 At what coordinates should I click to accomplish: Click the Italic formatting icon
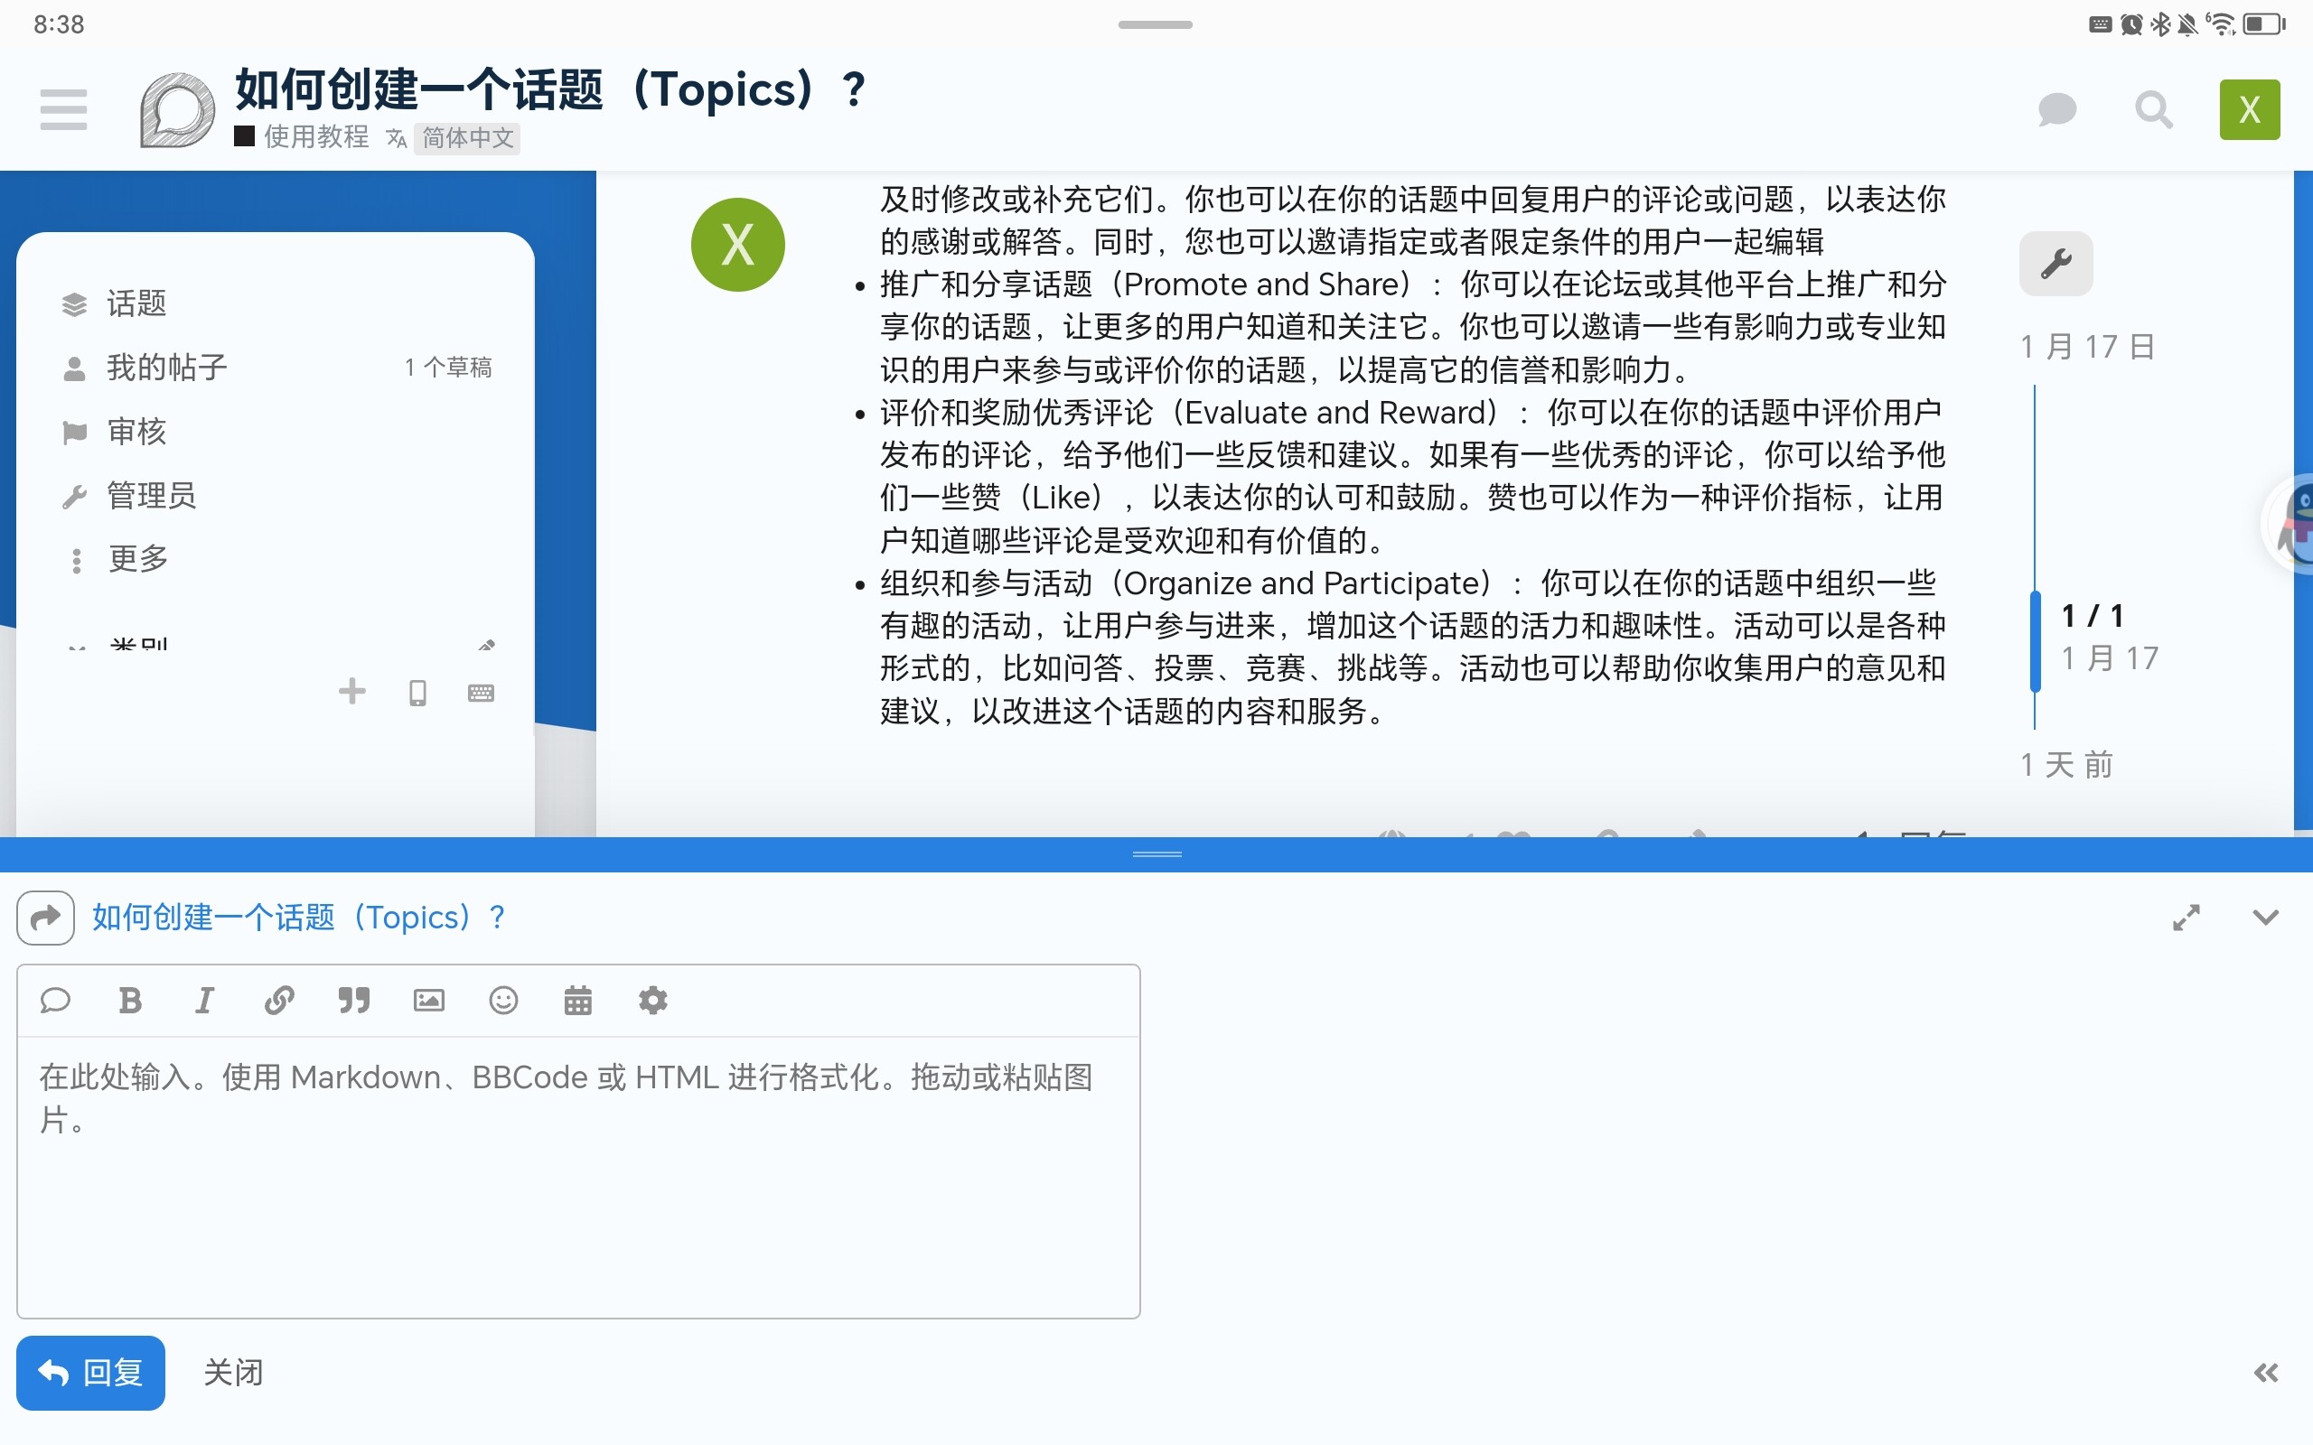[203, 1001]
